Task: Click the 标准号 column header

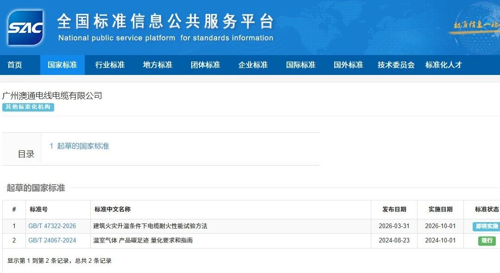Action: 39,210
